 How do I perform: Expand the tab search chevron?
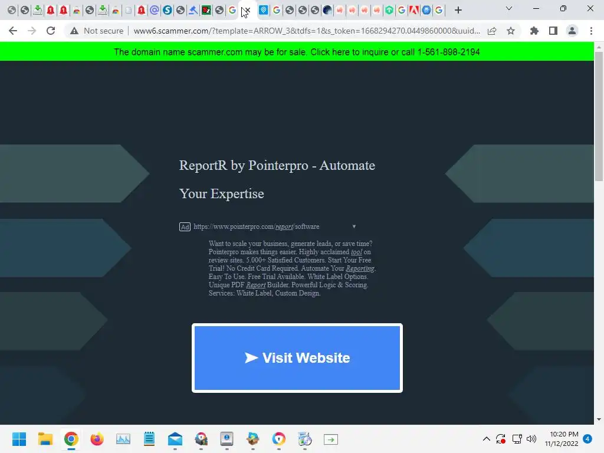[509, 8]
